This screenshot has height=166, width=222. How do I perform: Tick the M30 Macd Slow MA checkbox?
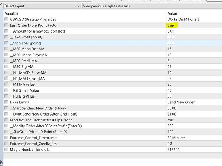(x=6, y=55)
